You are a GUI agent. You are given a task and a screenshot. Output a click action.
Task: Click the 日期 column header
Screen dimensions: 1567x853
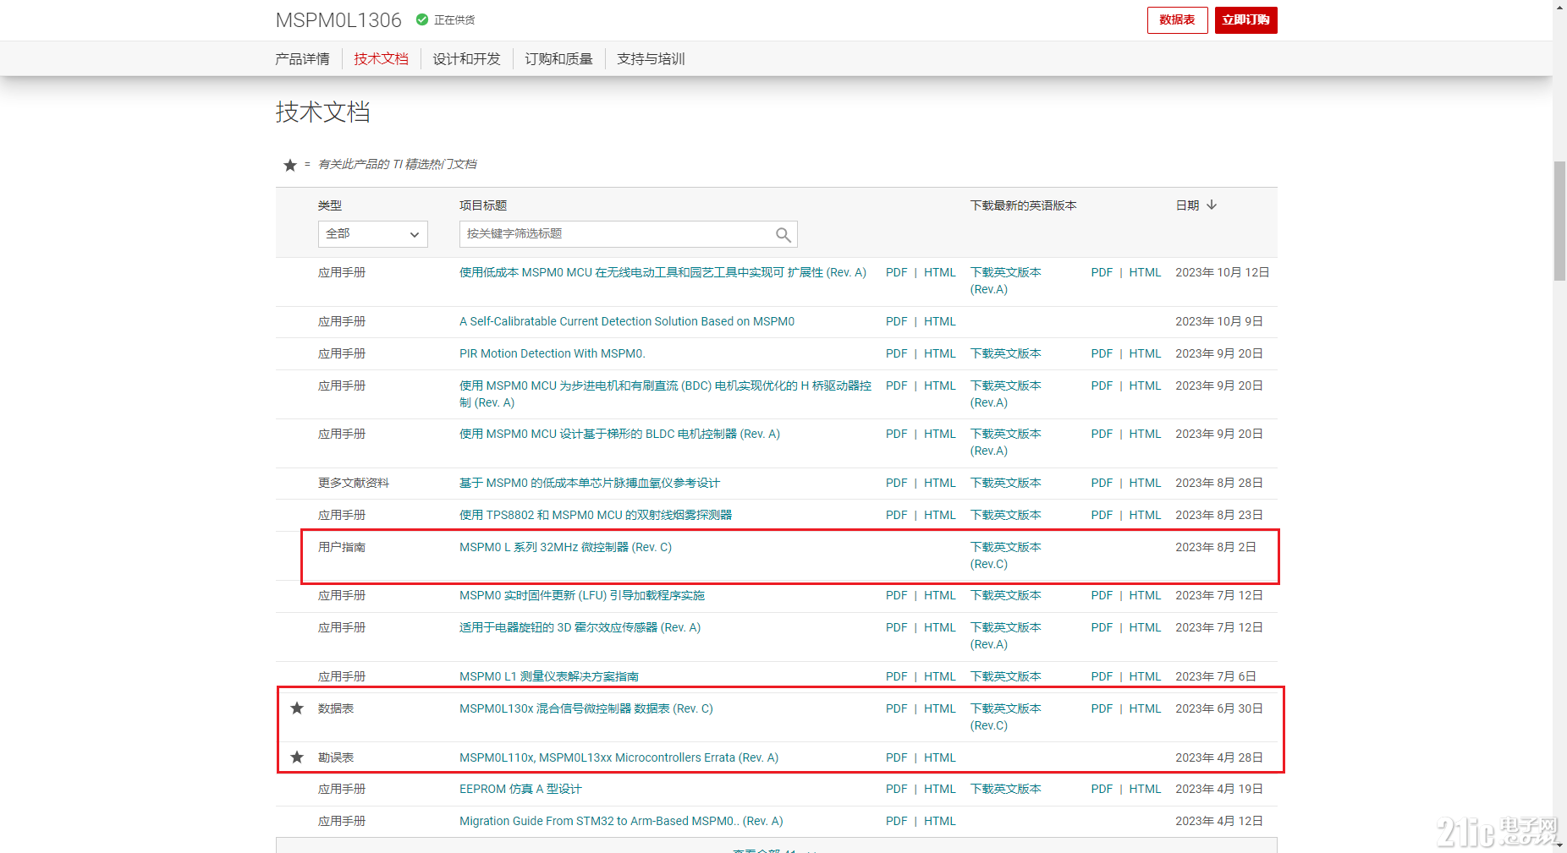coord(1187,205)
